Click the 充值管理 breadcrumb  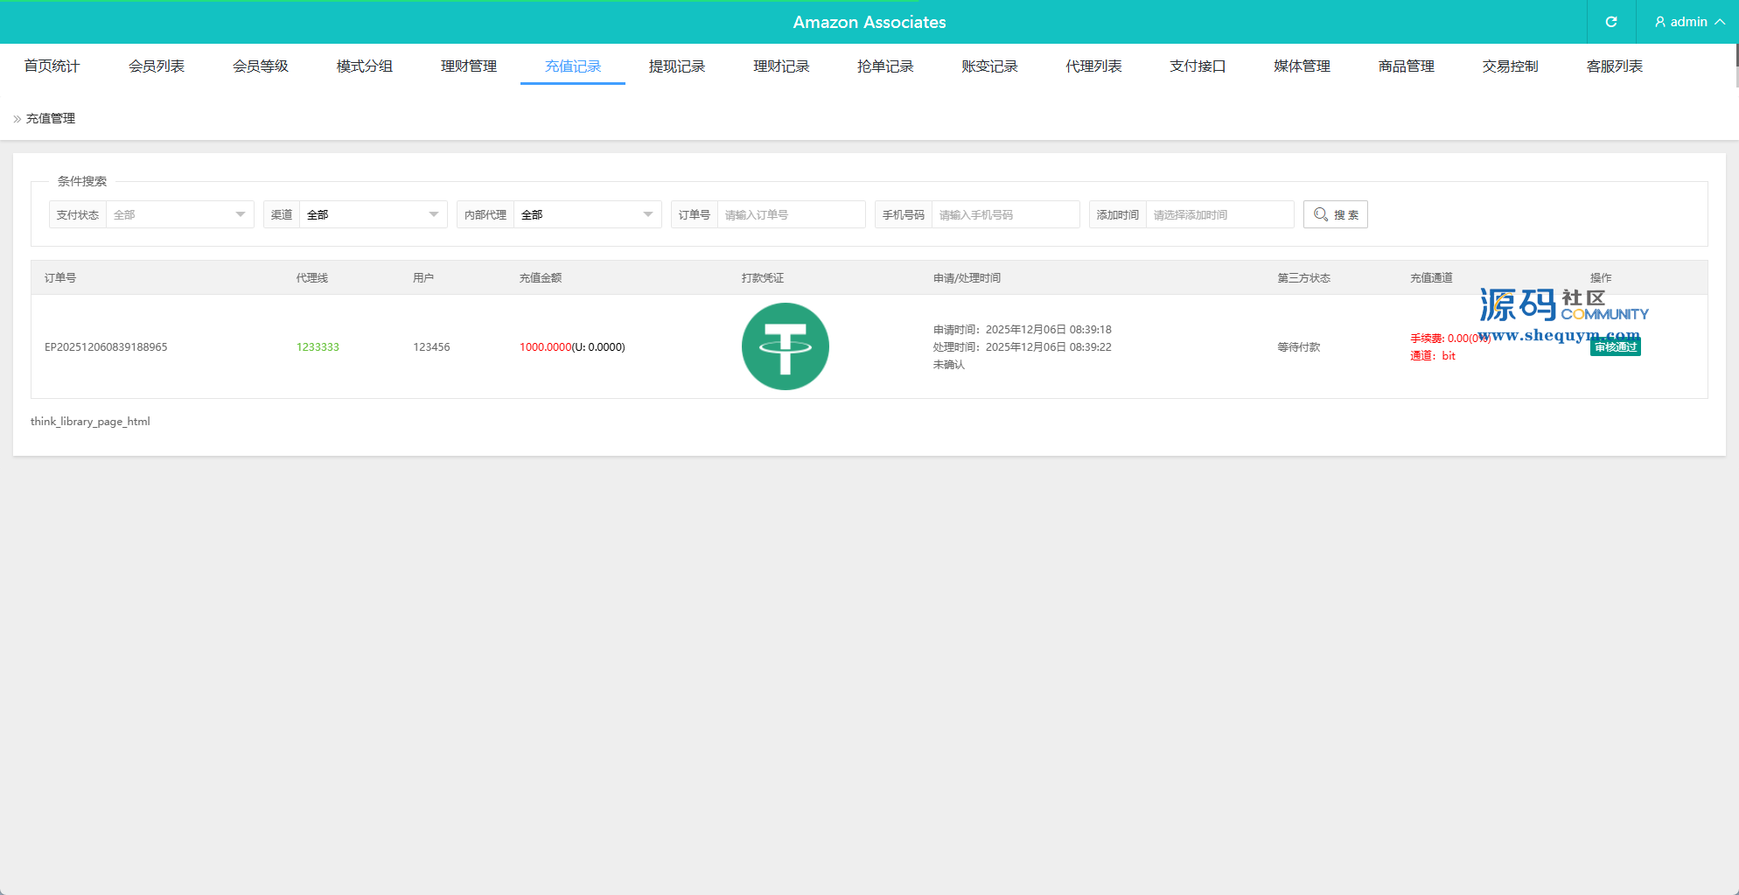tap(51, 118)
